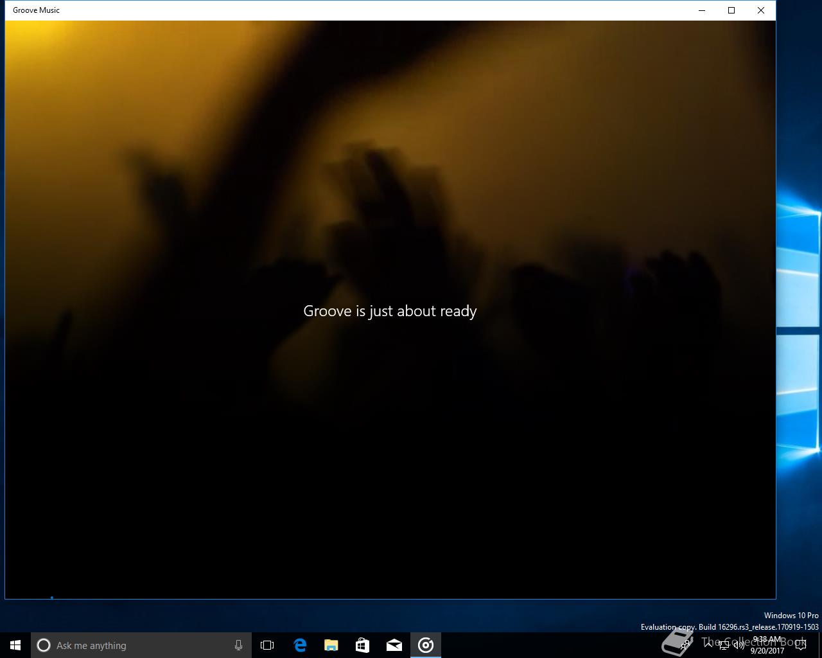Screen dimensions: 822x658
Task: Launch Microsoft Edge from the taskbar
Action: pos(300,645)
